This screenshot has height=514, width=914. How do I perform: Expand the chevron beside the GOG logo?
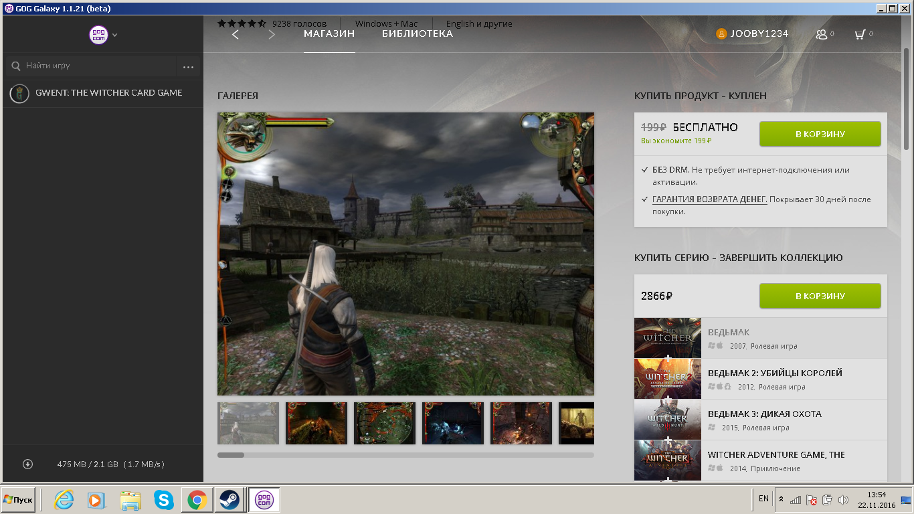(115, 35)
